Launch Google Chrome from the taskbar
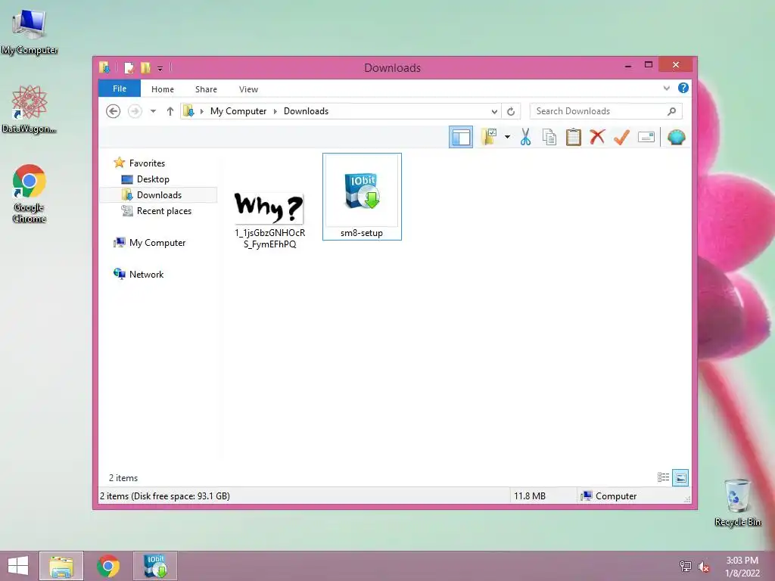Viewport: 775px width, 581px height. (x=107, y=566)
